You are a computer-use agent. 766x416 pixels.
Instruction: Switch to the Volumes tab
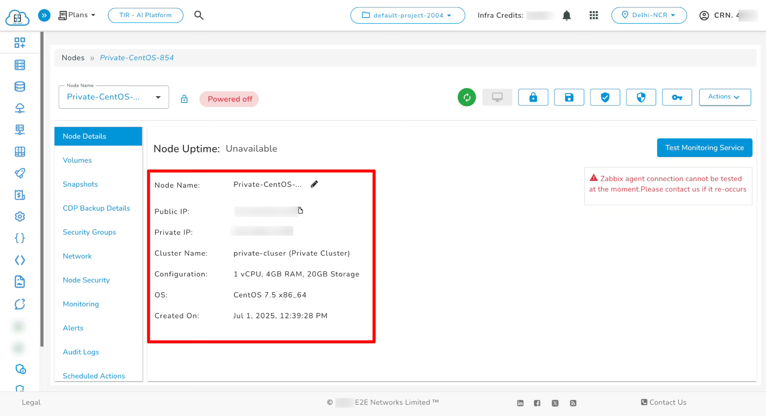point(77,160)
